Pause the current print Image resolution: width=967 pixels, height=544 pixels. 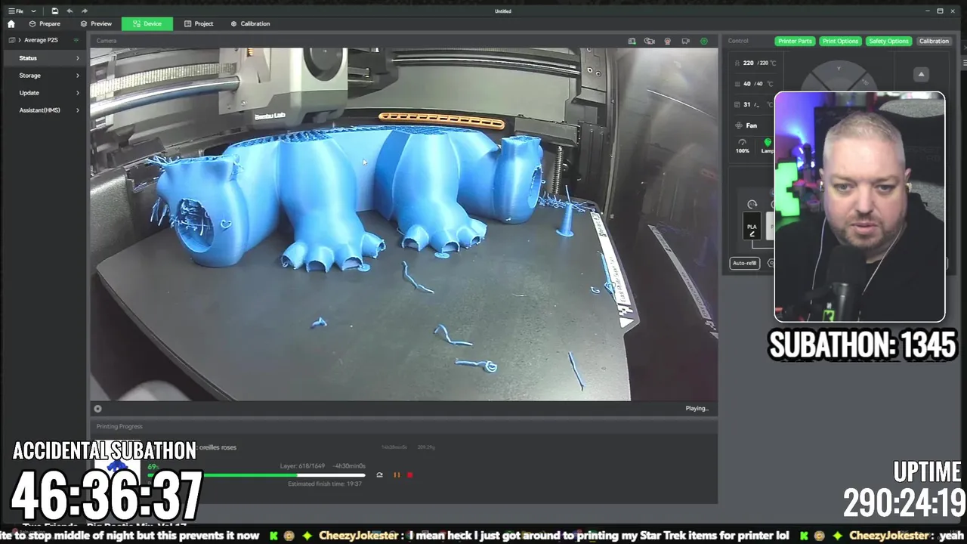coord(397,475)
